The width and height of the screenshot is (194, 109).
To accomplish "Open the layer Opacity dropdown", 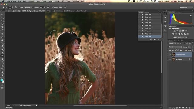I will [192, 47].
